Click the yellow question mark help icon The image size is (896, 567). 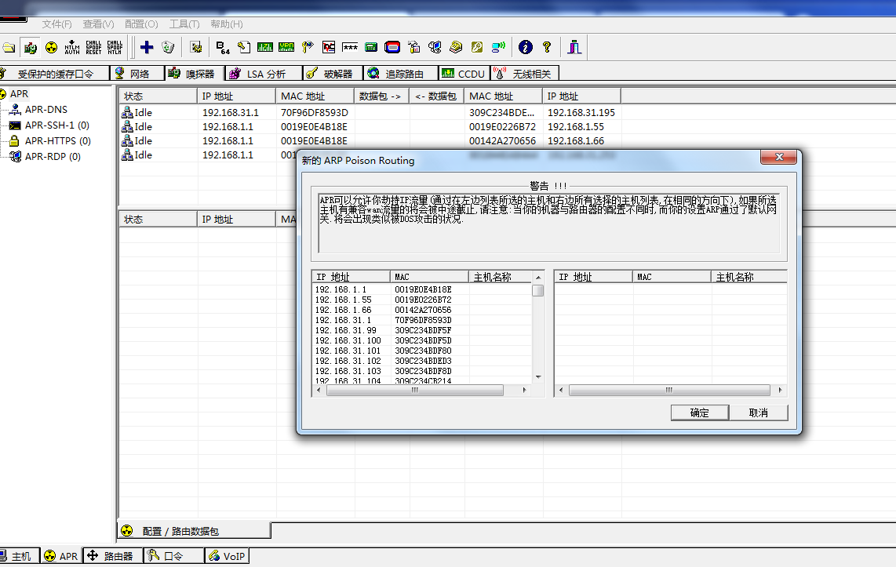547,47
